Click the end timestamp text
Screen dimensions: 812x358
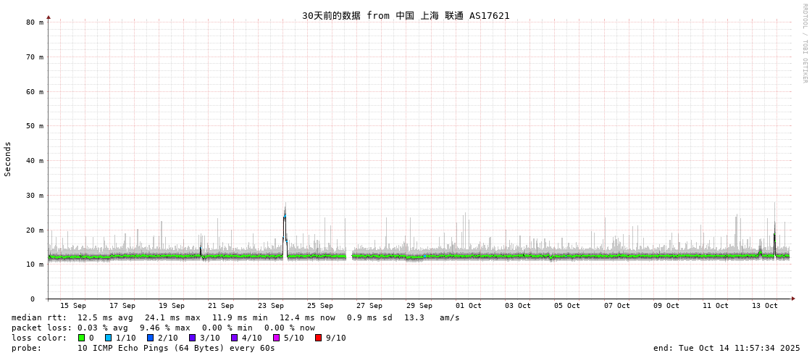726,348
